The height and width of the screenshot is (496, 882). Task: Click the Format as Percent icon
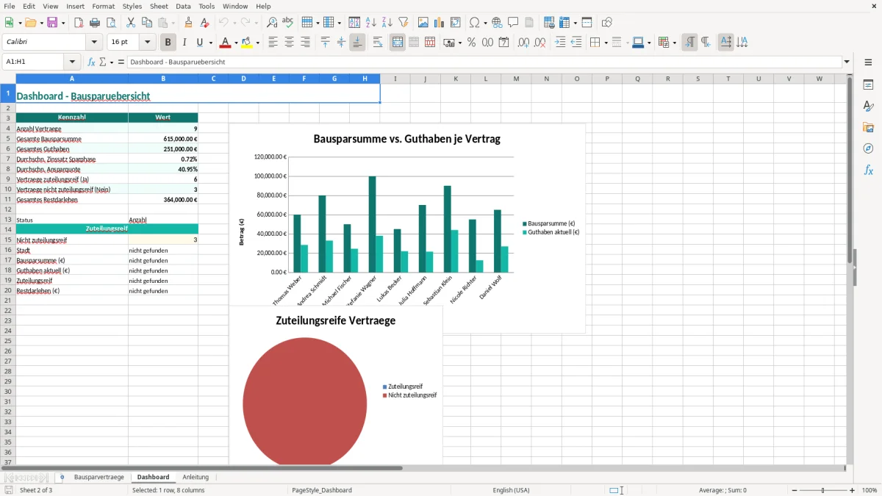(471, 43)
